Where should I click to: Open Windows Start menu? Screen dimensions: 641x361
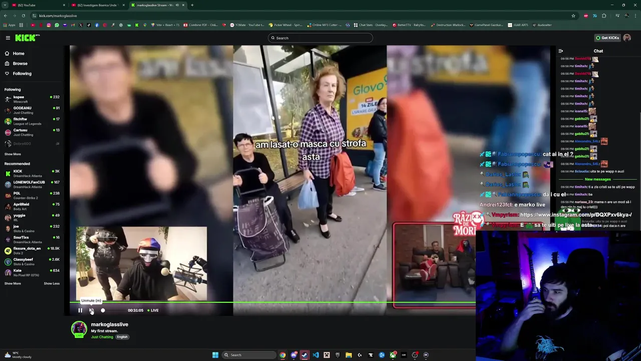click(215, 355)
